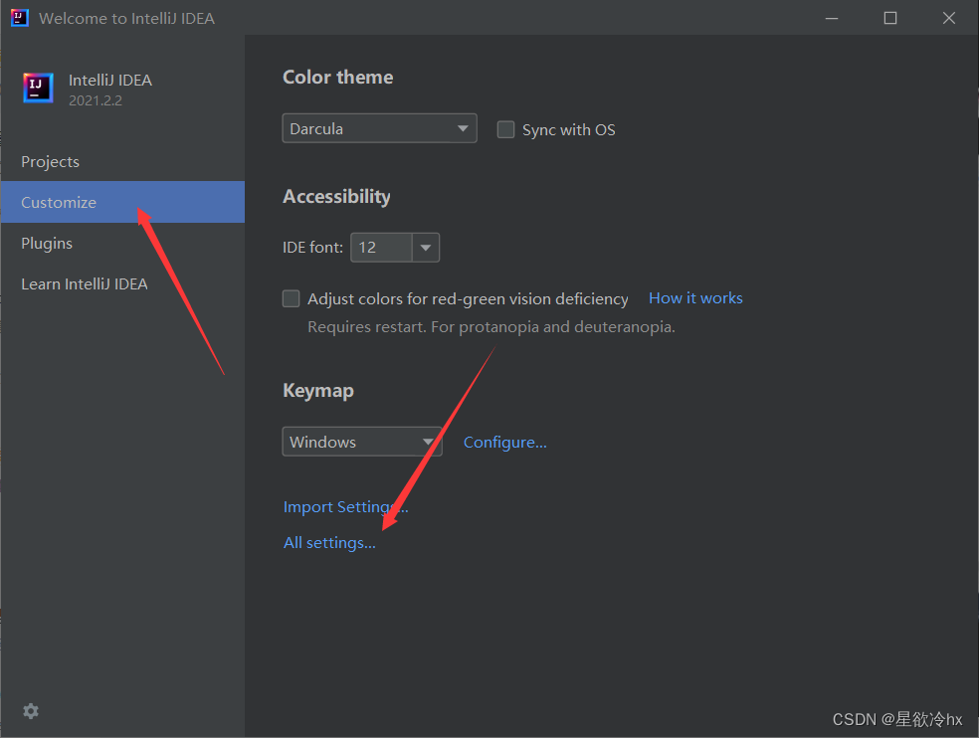Open the How it works link
Image resolution: width=979 pixels, height=738 pixels.
695,298
